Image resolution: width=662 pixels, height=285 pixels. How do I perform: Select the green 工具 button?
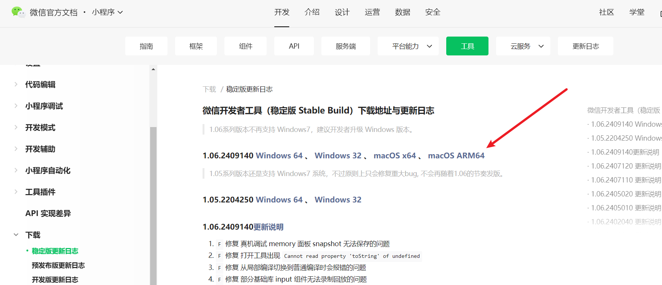point(467,46)
